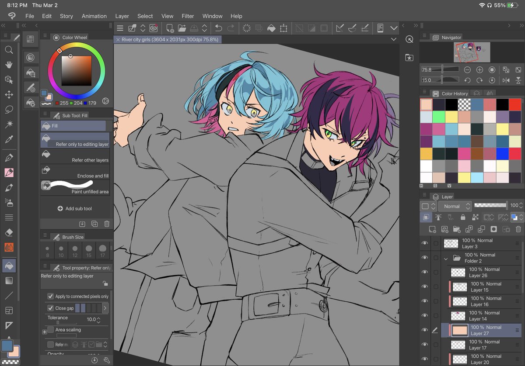Expand the Close gap options arrow
The width and height of the screenshot is (525, 366).
[105, 308]
